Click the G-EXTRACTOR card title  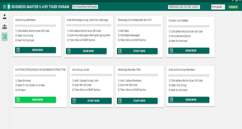click(x=40, y=70)
